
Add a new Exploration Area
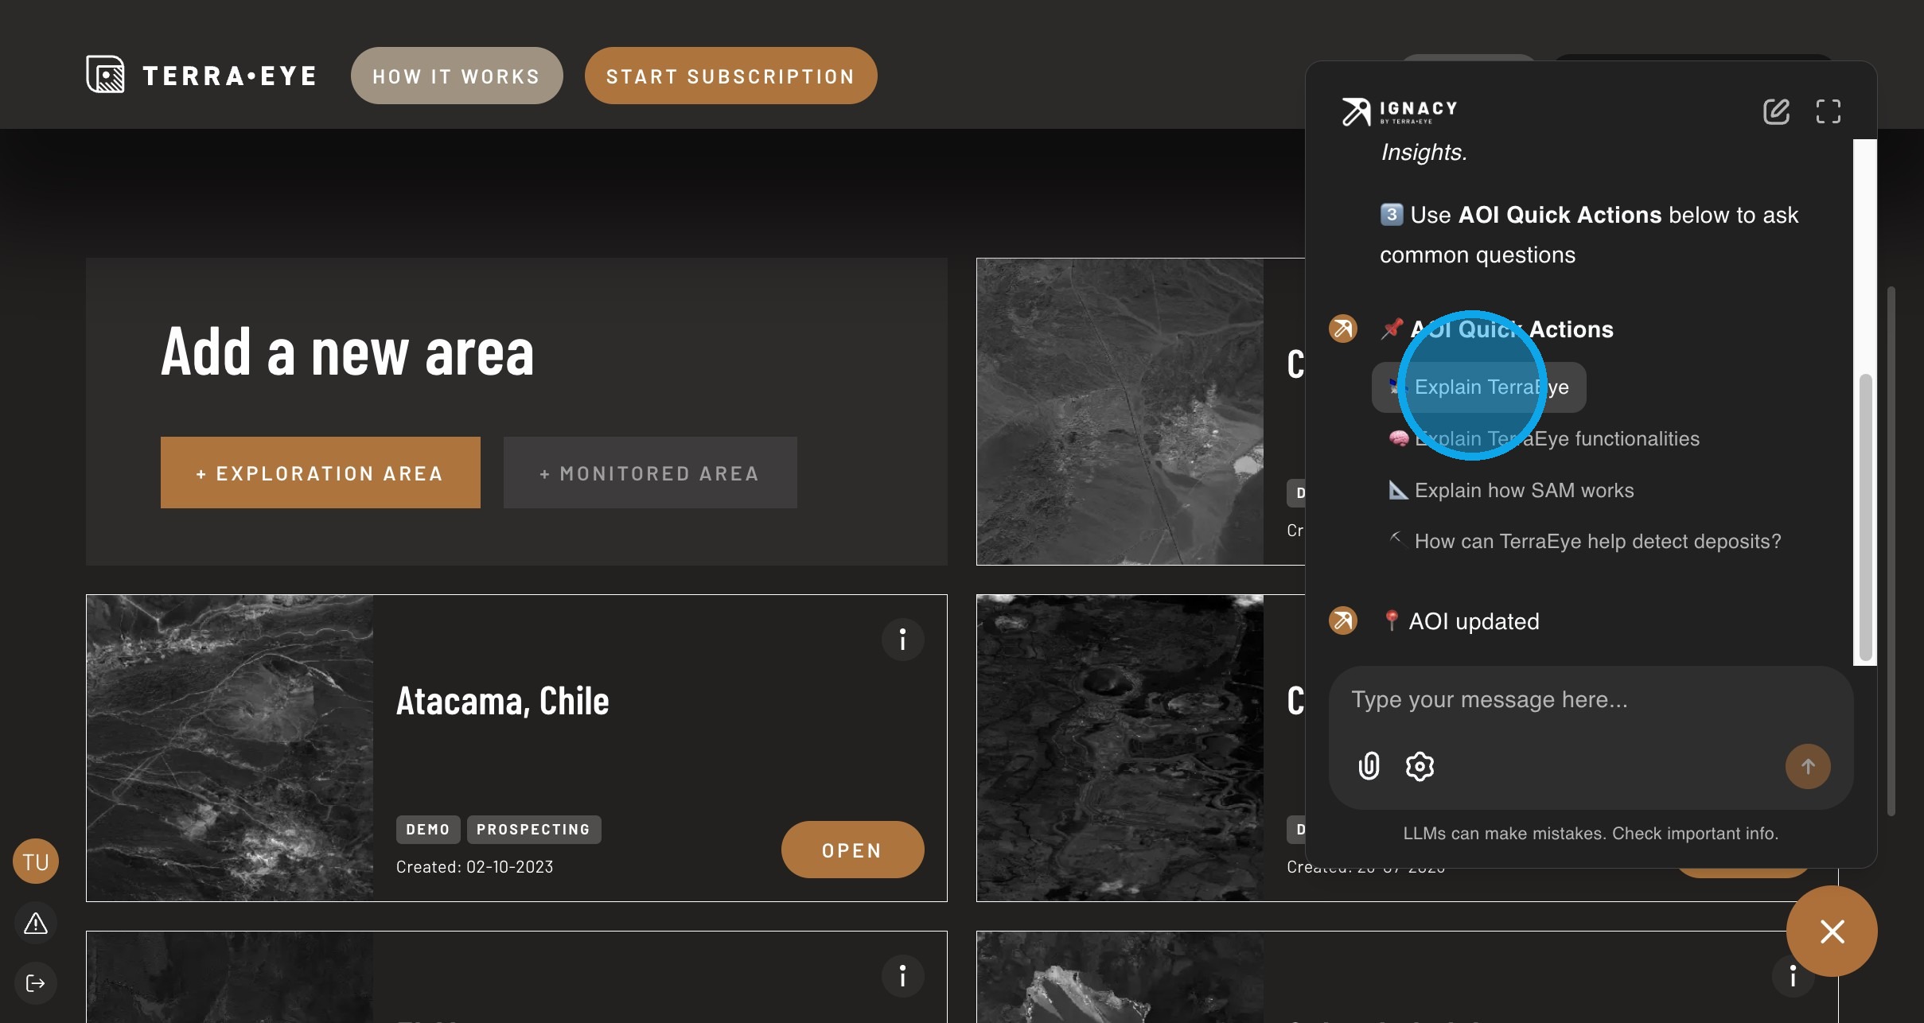(320, 473)
